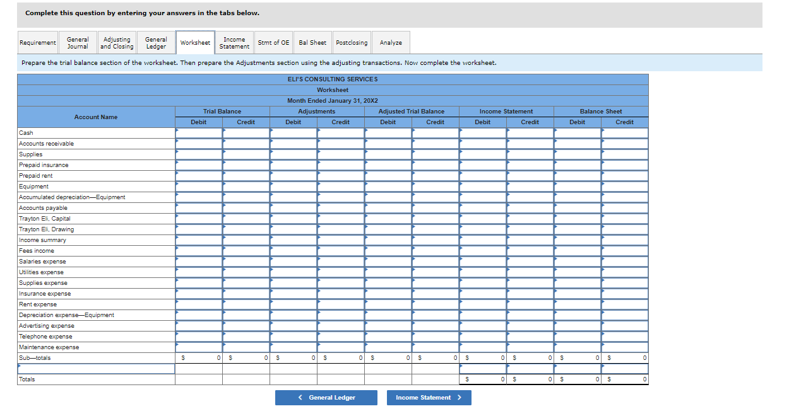Switch to the Bal Sheet tab
The width and height of the screenshot is (789, 416).
(x=312, y=43)
